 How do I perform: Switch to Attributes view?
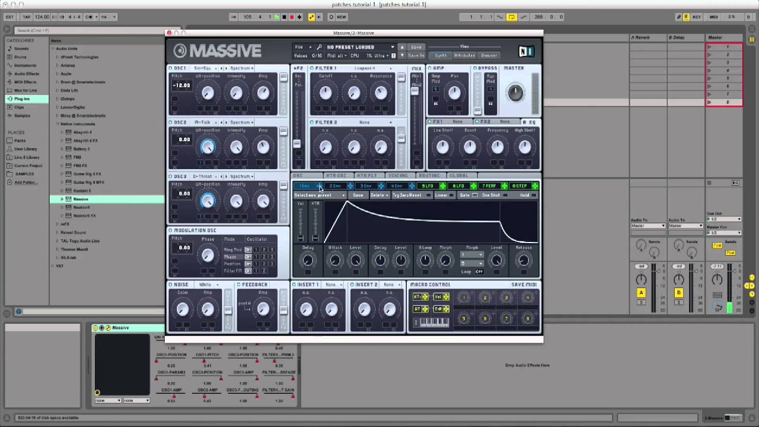[464, 55]
